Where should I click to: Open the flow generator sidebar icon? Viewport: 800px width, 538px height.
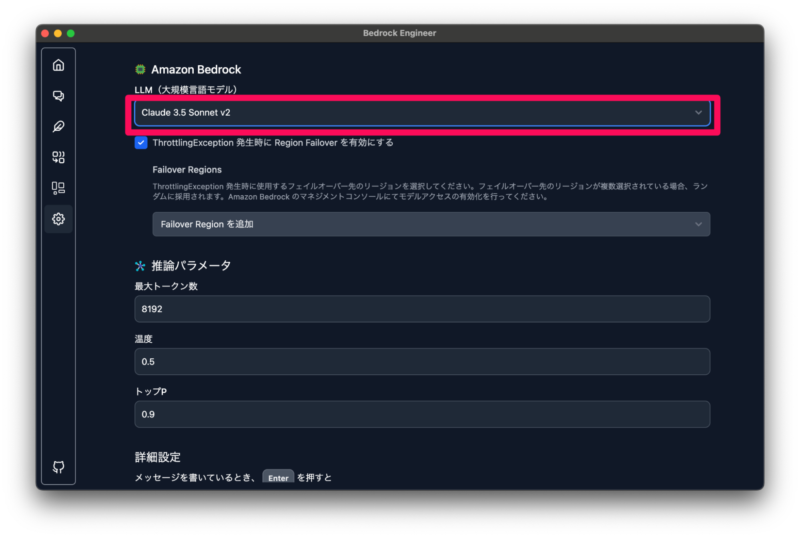pyautogui.click(x=58, y=158)
